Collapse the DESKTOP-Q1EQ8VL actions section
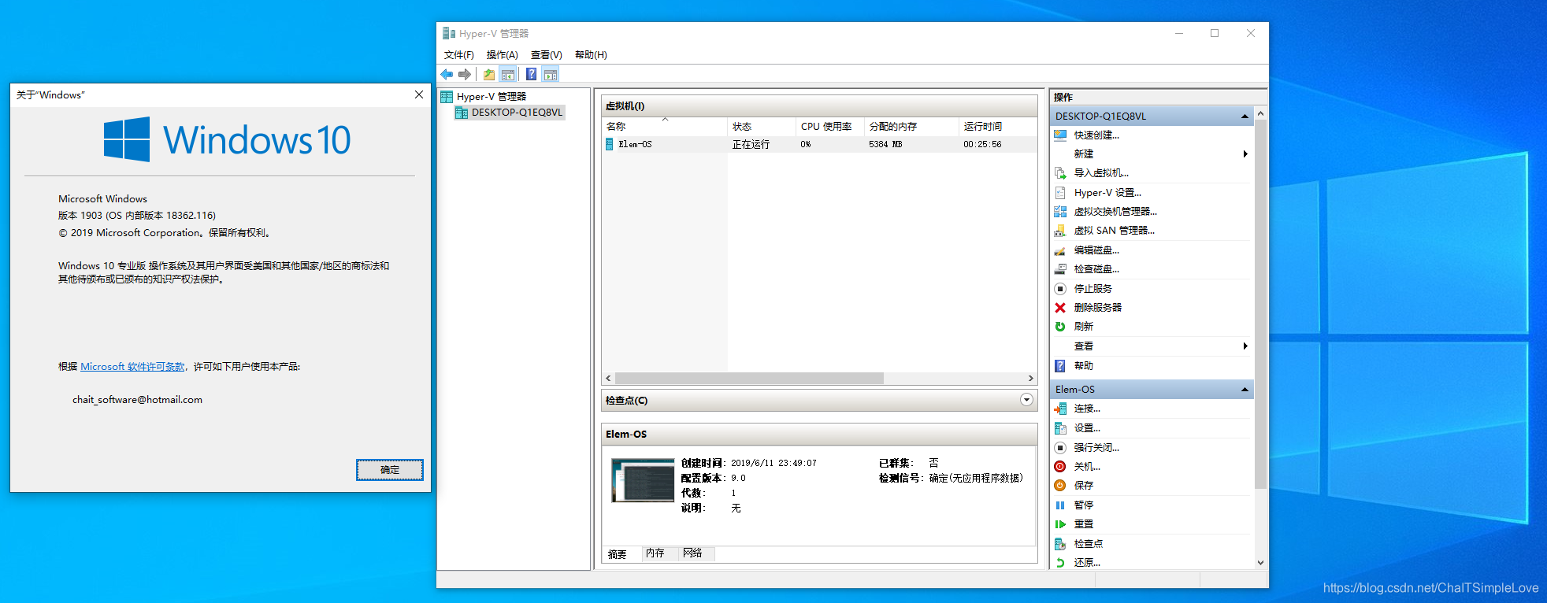Image resolution: width=1547 pixels, height=603 pixels. point(1245,117)
